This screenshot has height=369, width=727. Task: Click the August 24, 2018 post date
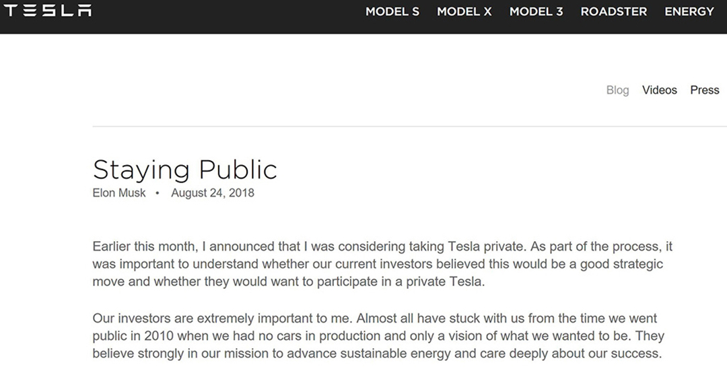pyautogui.click(x=212, y=193)
